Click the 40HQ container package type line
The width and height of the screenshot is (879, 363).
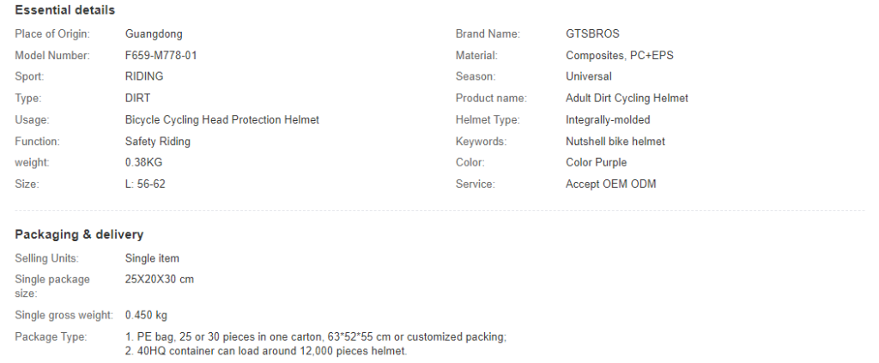[x=266, y=351]
